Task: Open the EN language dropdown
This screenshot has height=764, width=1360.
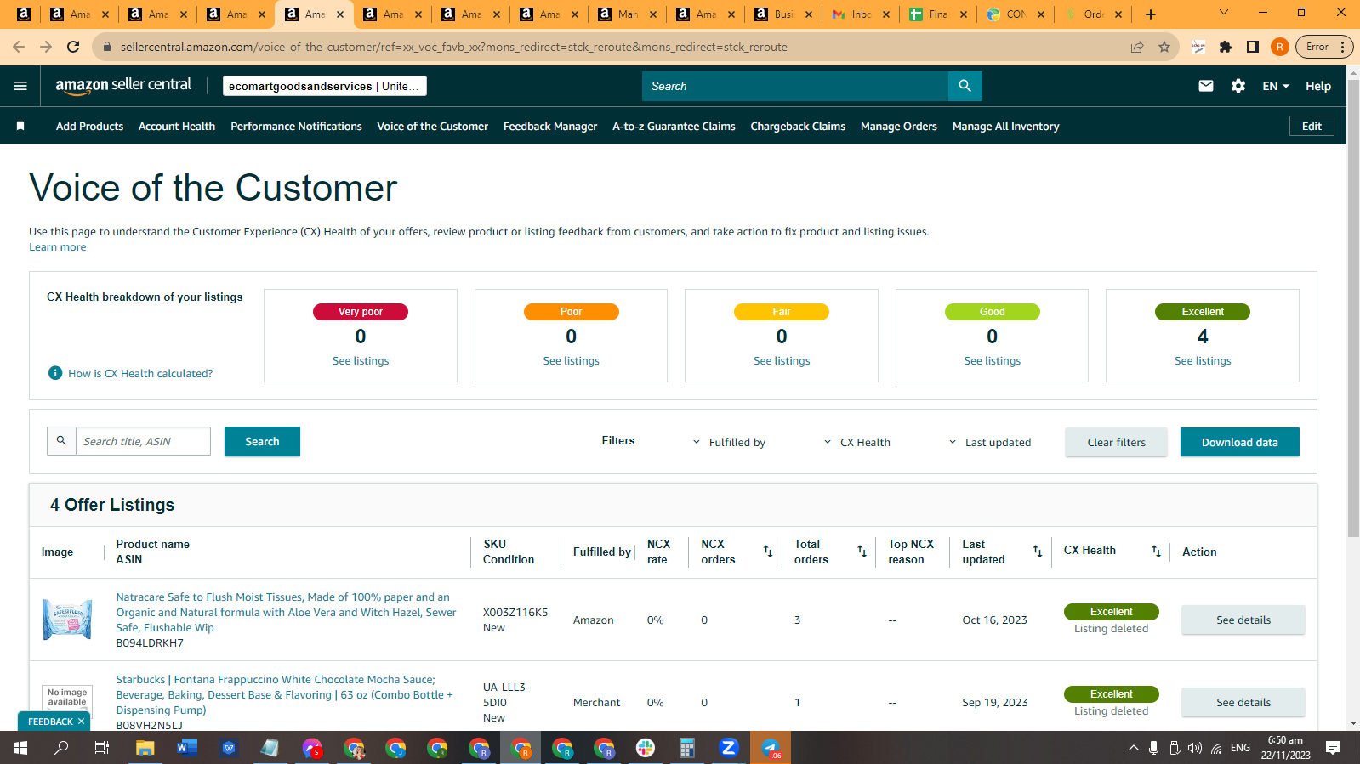Action: pos(1276,86)
